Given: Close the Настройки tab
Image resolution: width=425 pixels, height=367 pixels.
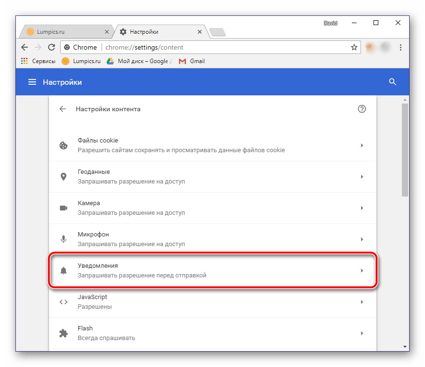Looking at the screenshot, I should pos(200,32).
